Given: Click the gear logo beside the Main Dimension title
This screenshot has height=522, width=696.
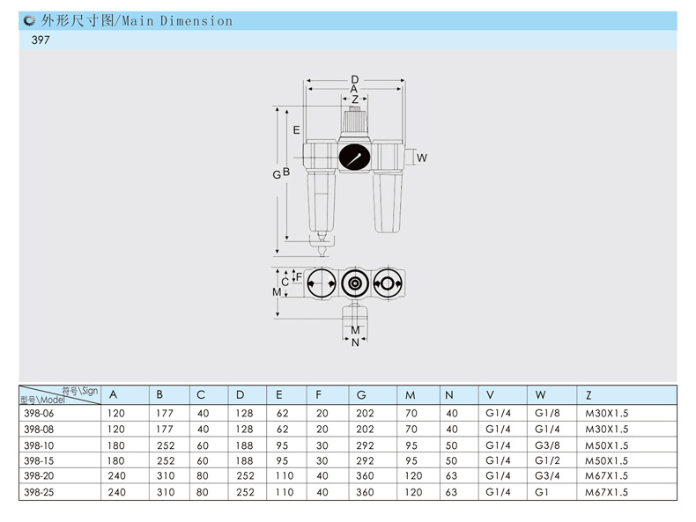Looking at the screenshot, I should [30, 20].
